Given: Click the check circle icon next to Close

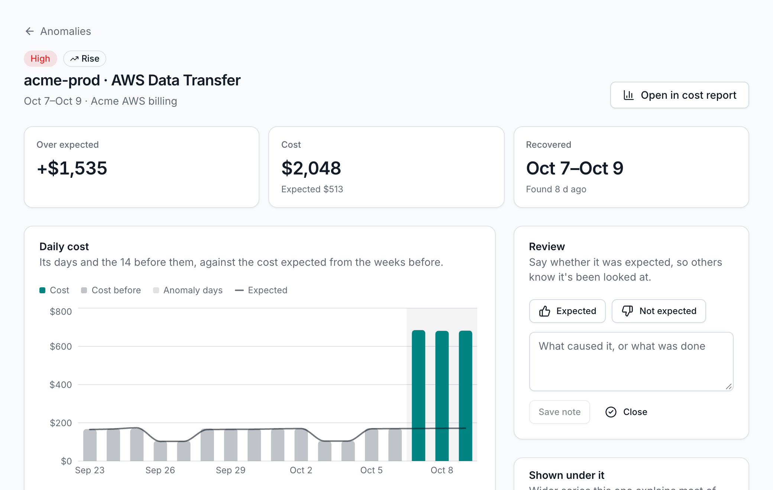Looking at the screenshot, I should tap(611, 412).
